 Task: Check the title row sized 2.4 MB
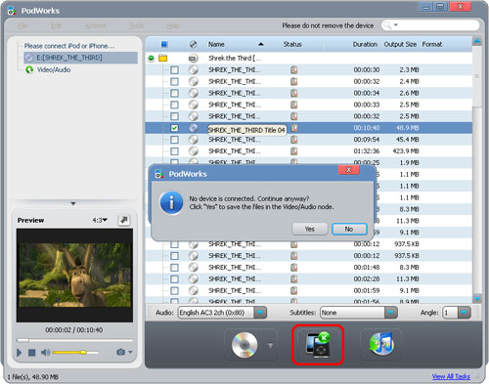pyautogui.click(x=174, y=81)
